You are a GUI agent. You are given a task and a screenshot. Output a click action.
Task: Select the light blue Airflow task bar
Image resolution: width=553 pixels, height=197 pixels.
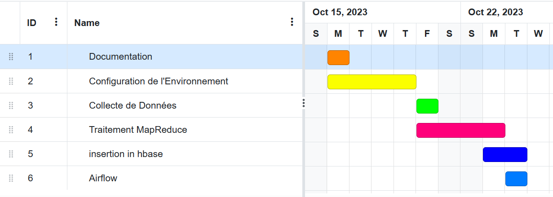coord(516,179)
